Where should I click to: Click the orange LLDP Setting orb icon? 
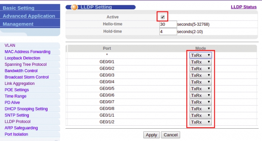(x=74, y=7)
